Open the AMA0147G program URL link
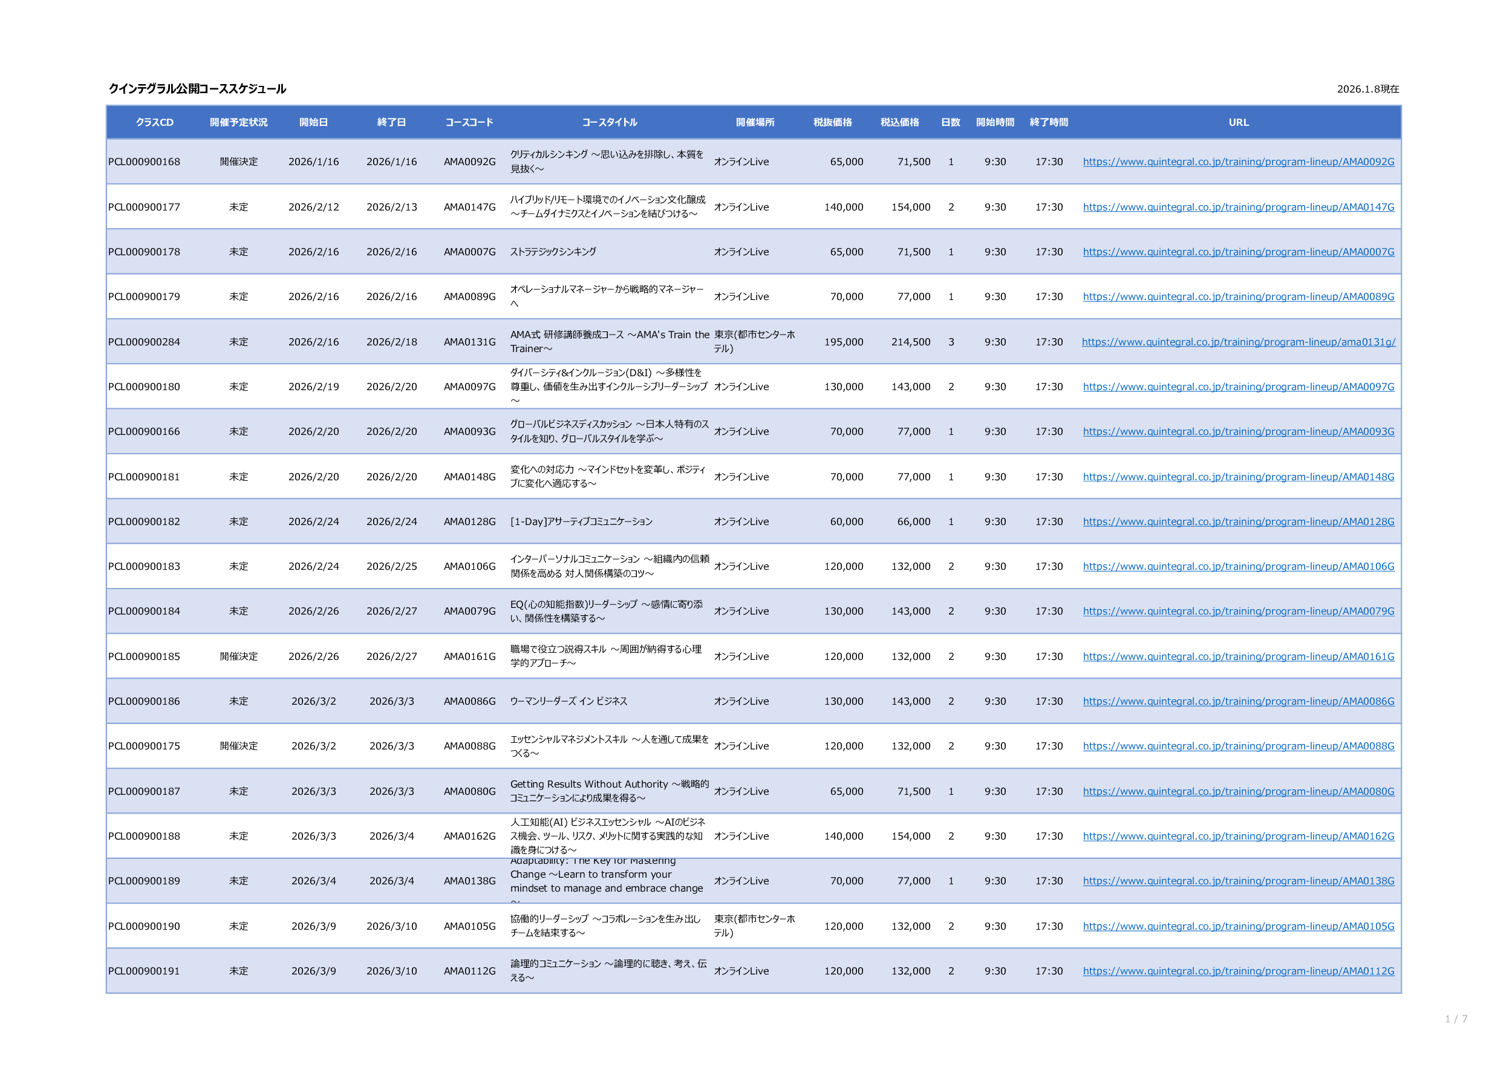The height and width of the screenshot is (1067, 1509). click(x=1238, y=207)
